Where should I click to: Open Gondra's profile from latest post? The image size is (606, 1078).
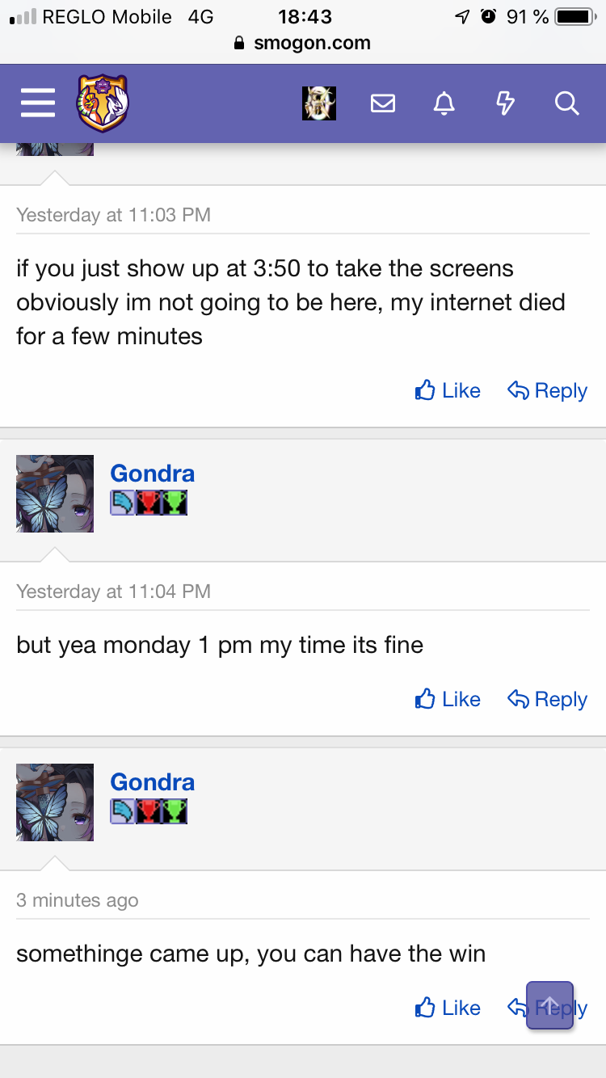pos(152,782)
